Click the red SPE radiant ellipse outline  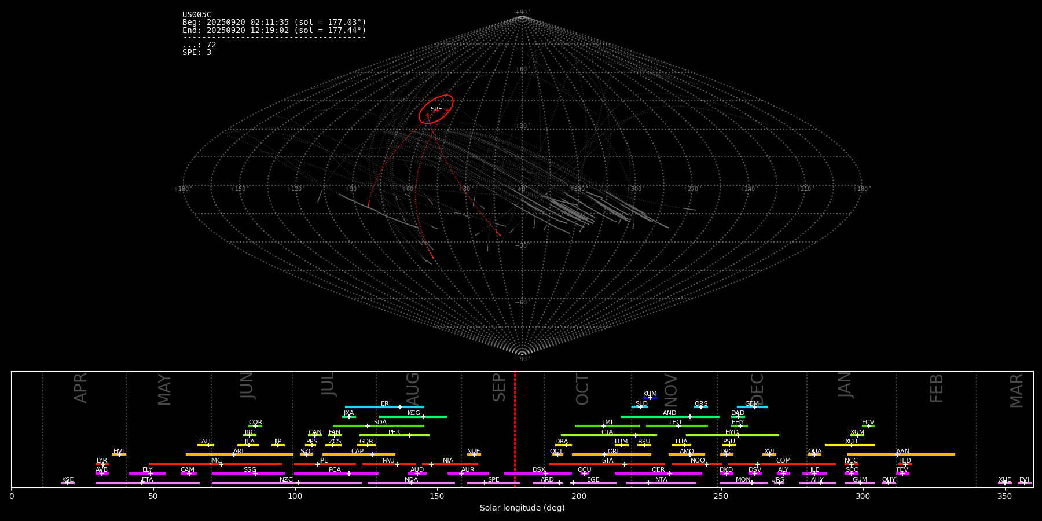click(x=436, y=109)
